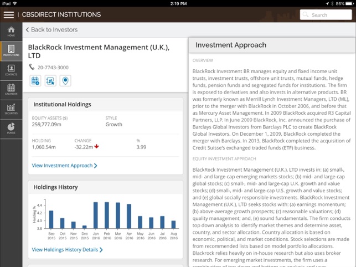This screenshot has height=267, width=356.
Task: Tap the Growth style value
Action: tap(113, 125)
